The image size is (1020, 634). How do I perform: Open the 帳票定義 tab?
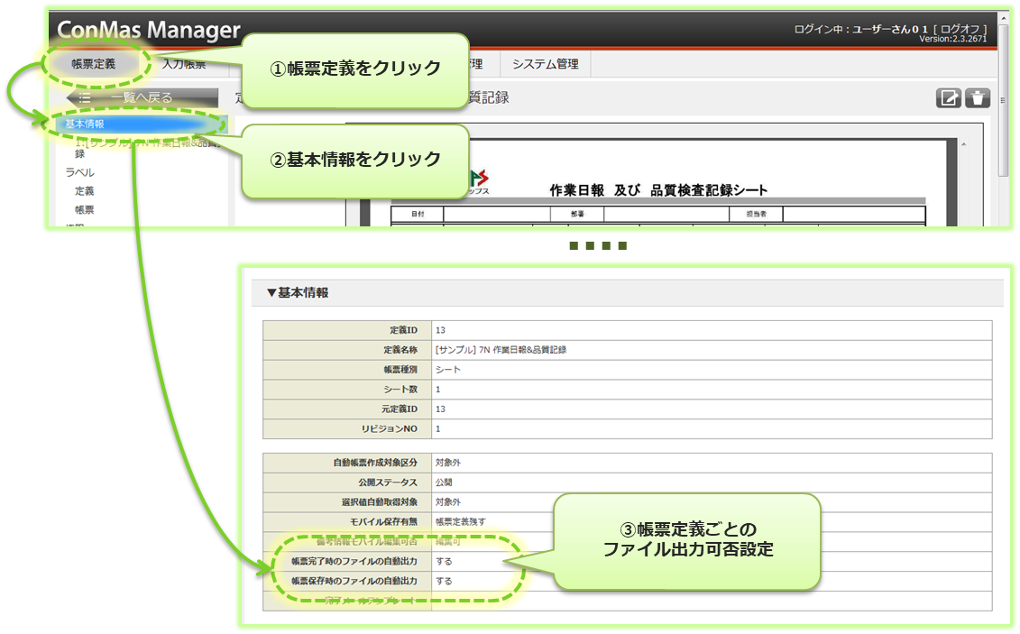(94, 64)
